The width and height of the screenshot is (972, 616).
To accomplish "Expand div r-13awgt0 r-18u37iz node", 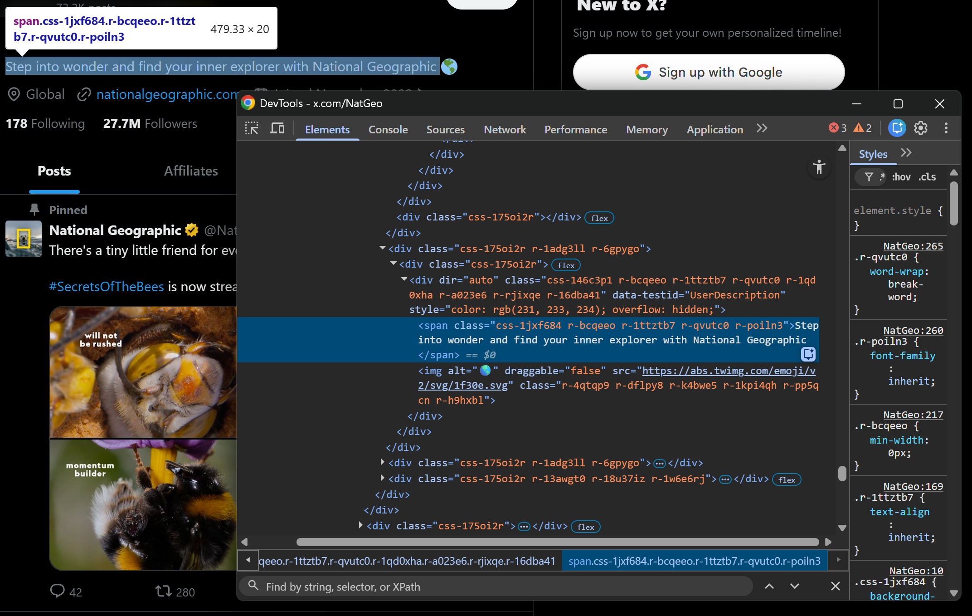I will [x=383, y=478].
